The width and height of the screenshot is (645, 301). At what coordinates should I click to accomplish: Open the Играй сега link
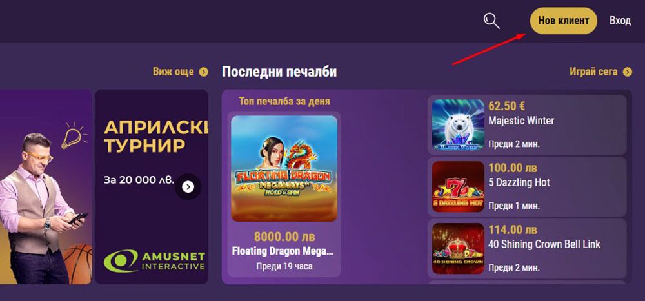593,72
